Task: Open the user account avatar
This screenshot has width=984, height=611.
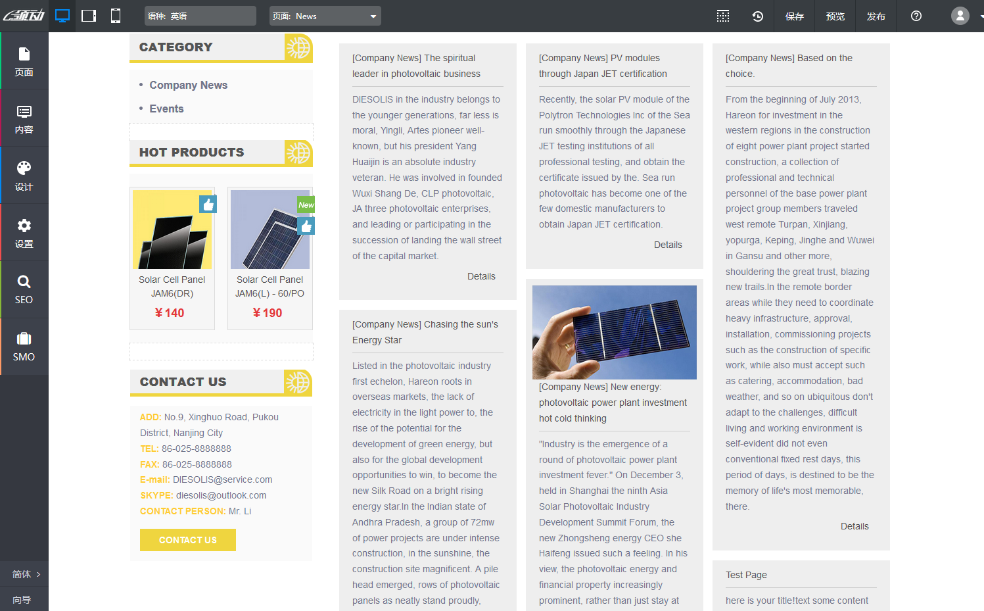Action: (x=960, y=16)
